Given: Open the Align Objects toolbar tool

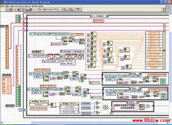Looking at the screenshot, I should (66, 10).
